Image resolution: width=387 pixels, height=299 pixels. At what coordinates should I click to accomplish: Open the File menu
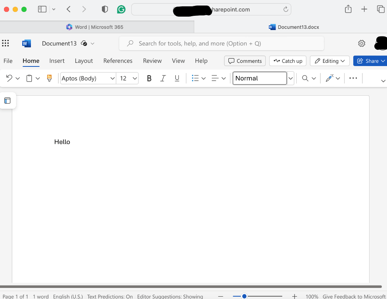pos(8,61)
